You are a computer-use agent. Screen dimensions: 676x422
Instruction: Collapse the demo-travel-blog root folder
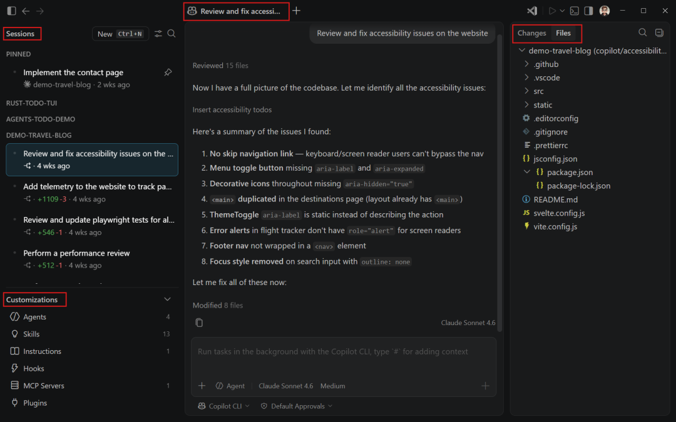(521, 51)
